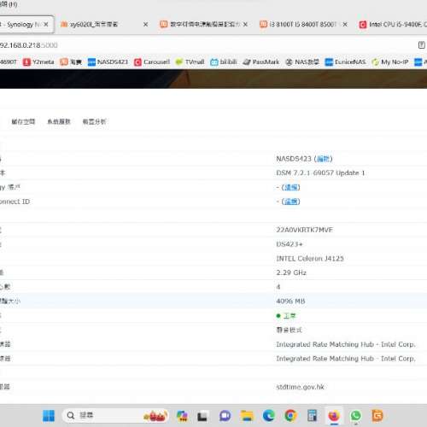427x427 pixels.
Task: Launch Google Chrome from the taskbar
Action: (290, 416)
